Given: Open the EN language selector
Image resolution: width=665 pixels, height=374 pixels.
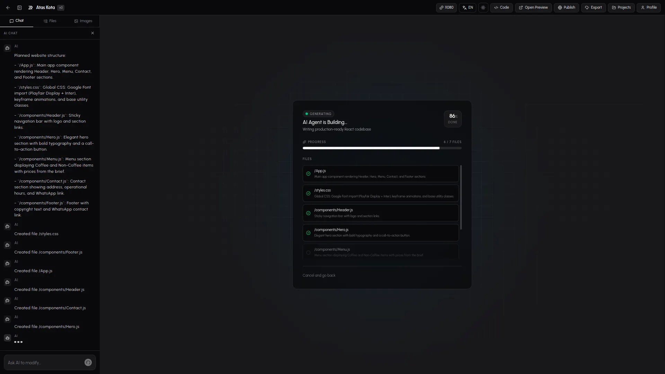Looking at the screenshot, I should tap(468, 8).
